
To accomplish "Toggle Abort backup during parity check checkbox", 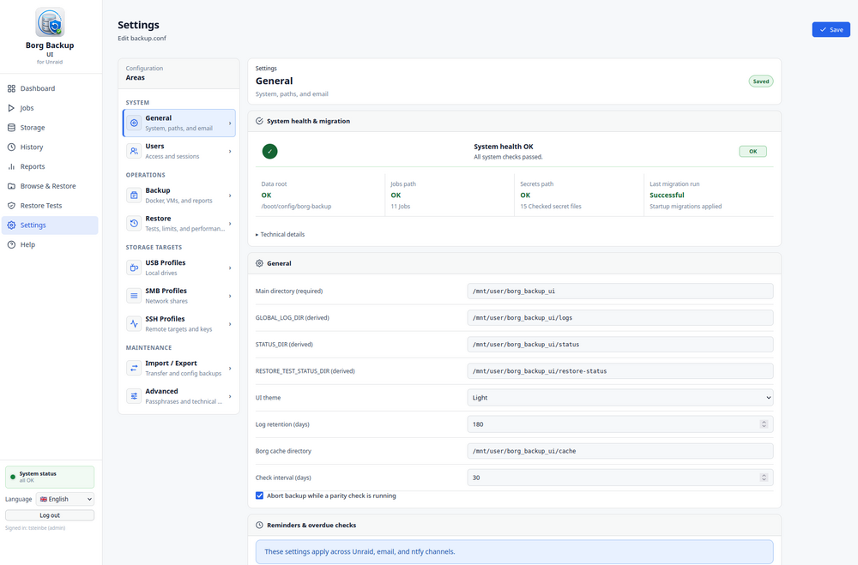I will click(x=259, y=496).
